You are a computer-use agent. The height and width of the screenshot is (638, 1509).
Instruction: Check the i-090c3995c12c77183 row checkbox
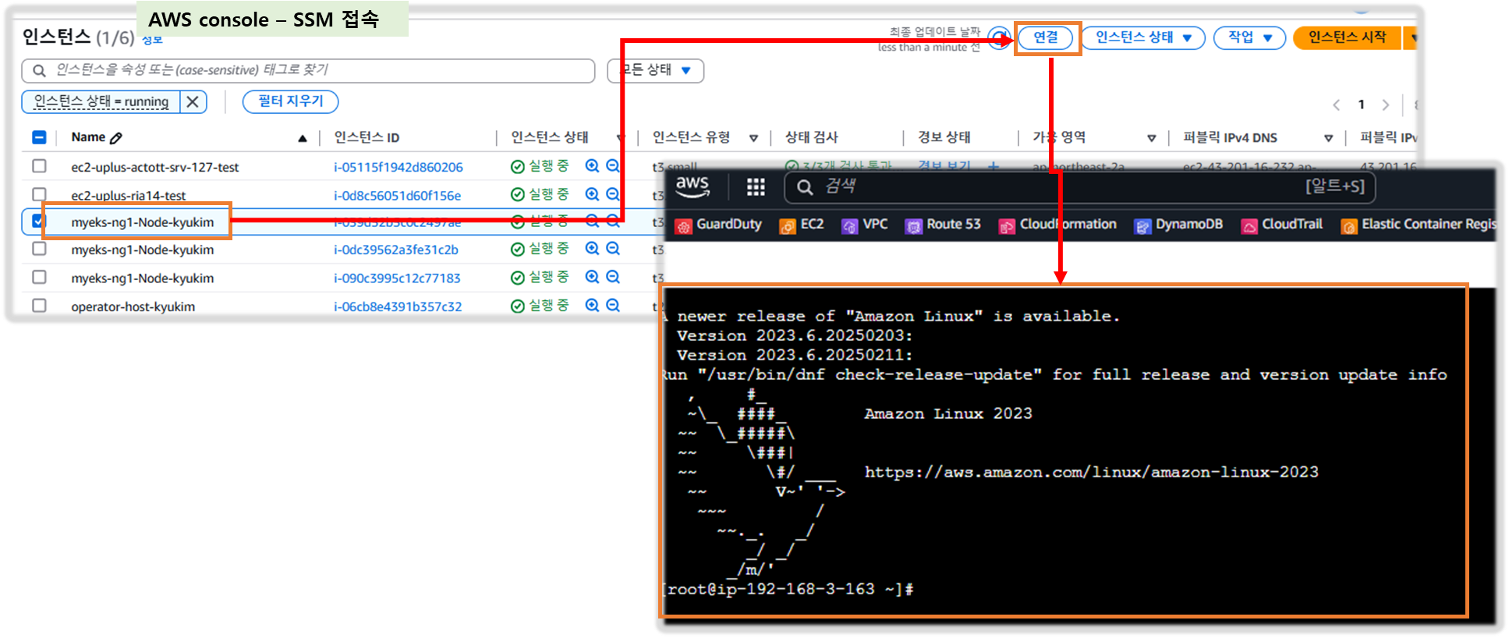39,277
